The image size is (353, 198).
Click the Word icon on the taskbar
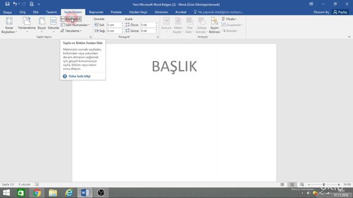(85, 193)
